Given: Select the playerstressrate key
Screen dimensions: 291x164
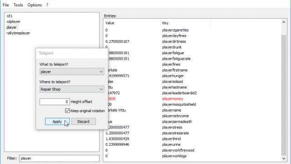Looking at the screenshot, I should (176, 133).
